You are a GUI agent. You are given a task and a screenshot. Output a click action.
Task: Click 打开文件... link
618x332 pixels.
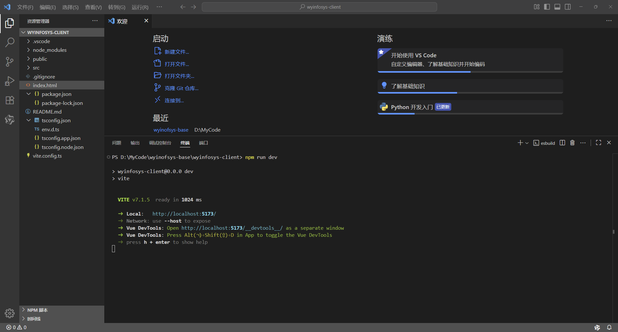click(177, 64)
